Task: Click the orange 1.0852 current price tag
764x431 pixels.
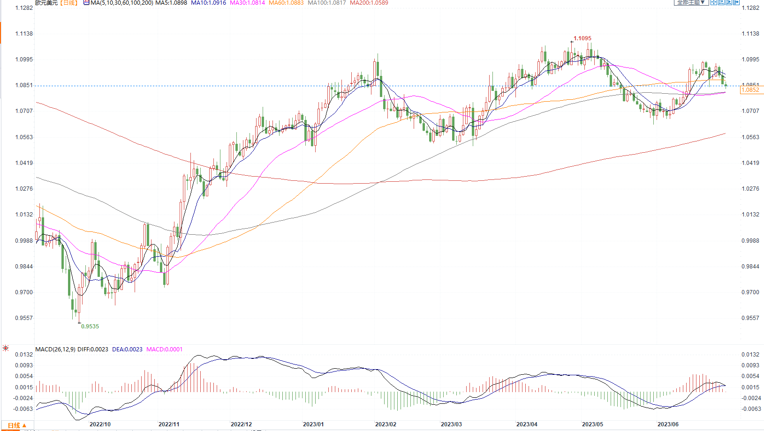Action: (750, 90)
